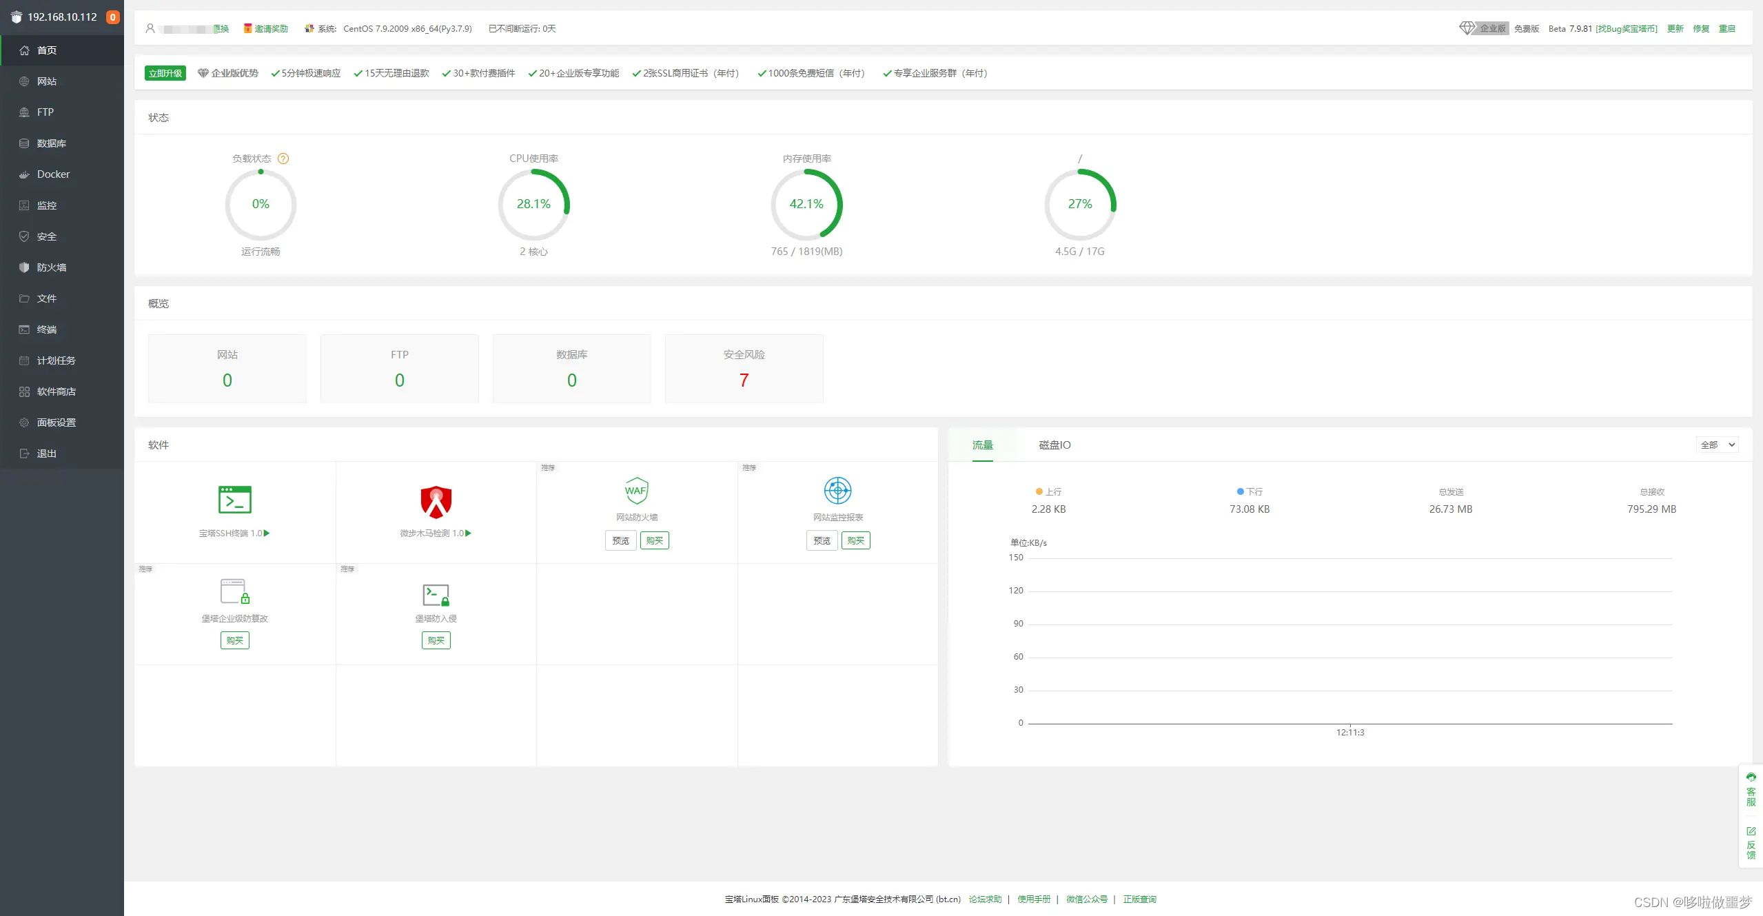Click 购买 under 网站防火墙
This screenshot has width=1763, height=916.
654,541
